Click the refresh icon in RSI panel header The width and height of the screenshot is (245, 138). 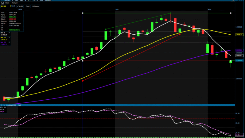[x=5, y=105]
